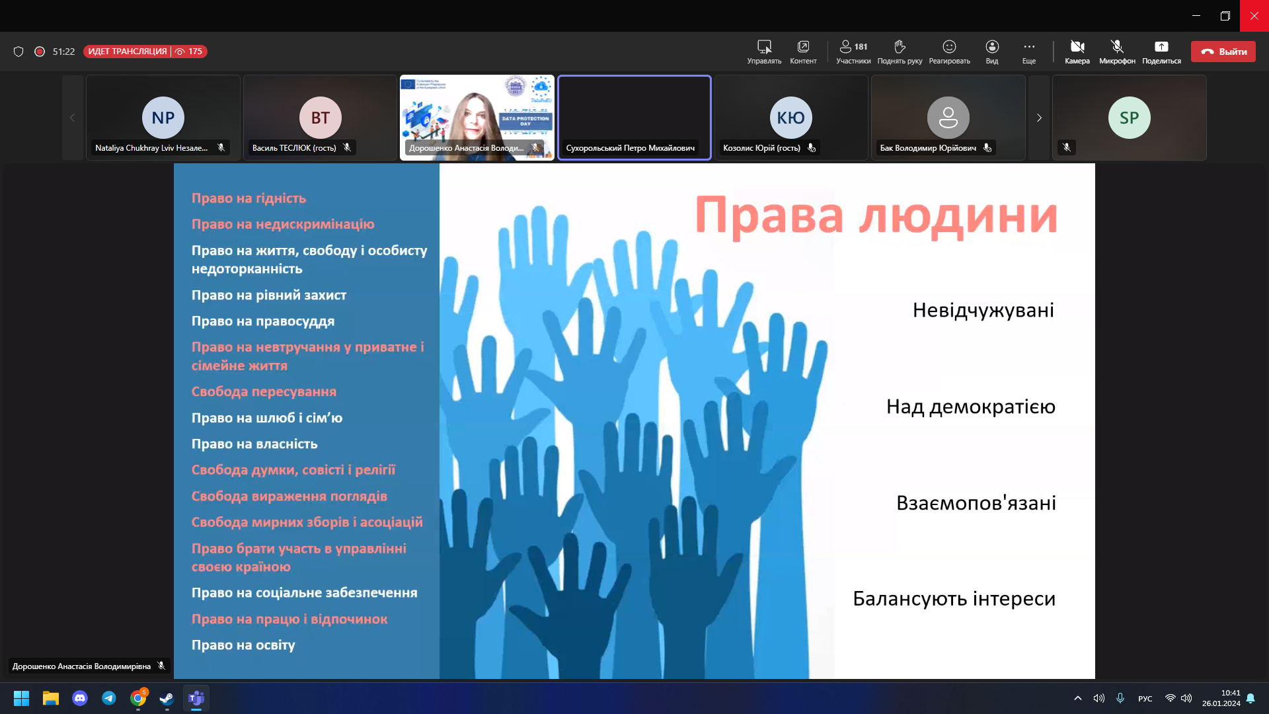The height and width of the screenshot is (714, 1269).
Task: Click the ИДЕТ ТРАНСЛЯЦИЯ live indicator
Action: (128, 52)
